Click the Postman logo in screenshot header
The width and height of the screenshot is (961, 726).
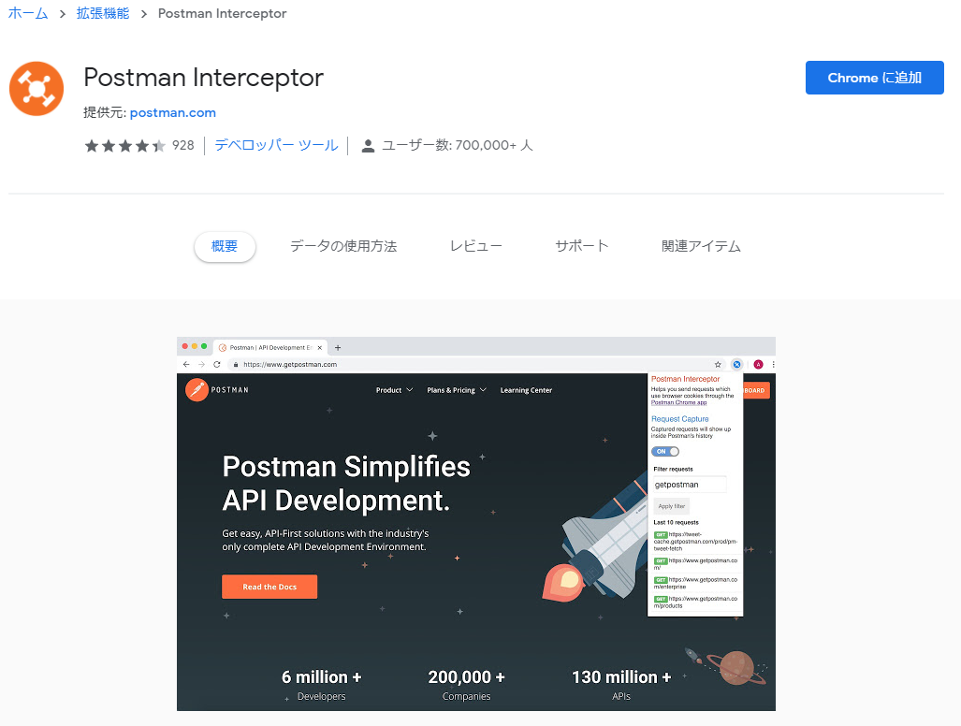(217, 389)
